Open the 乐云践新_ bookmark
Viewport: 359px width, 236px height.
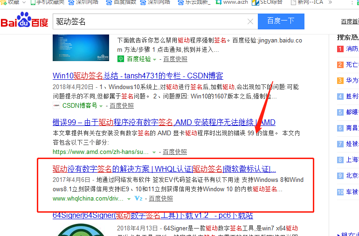[194, 2]
